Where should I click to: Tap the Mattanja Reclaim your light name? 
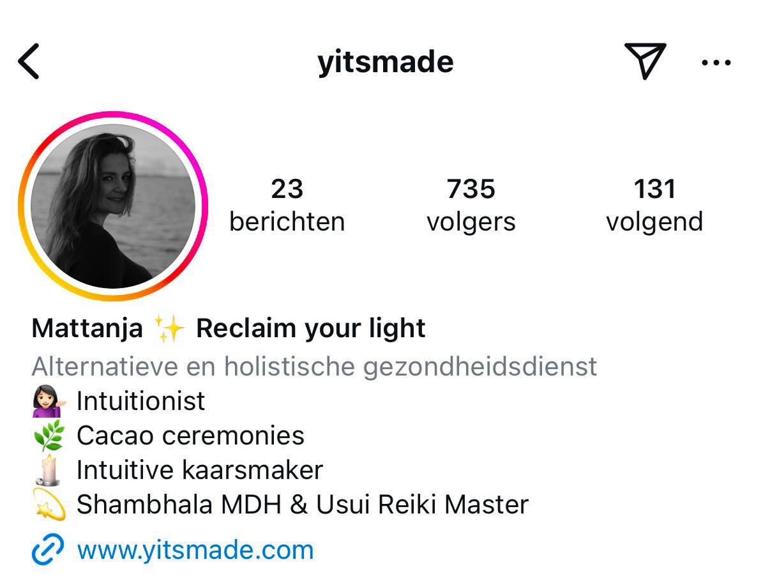pos(229,328)
